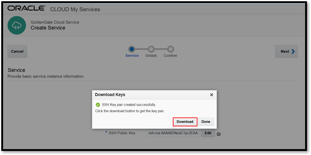
Task: Go to the Details step label
Action: (151, 55)
